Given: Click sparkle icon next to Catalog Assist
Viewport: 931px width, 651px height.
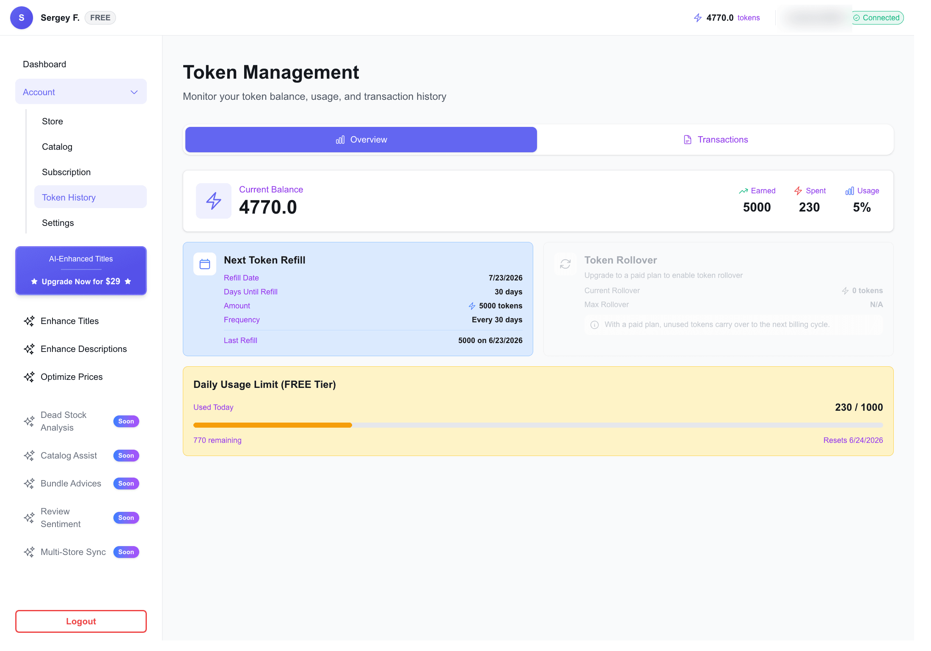Looking at the screenshot, I should coord(29,456).
